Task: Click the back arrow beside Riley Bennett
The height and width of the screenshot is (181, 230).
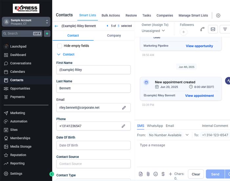Action: pyautogui.click(x=56, y=26)
